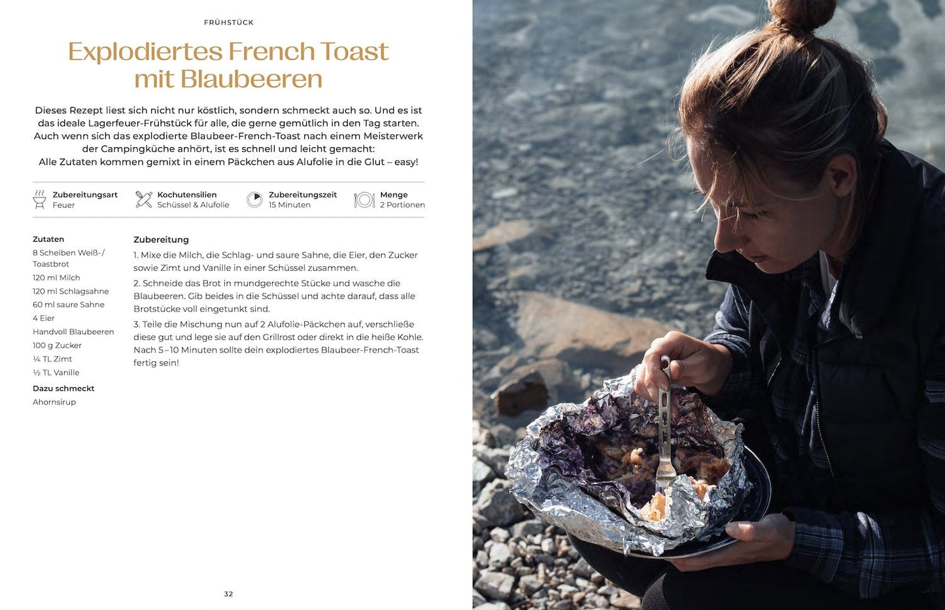Click the Zubereitung heading
The height and width of the screenshot is (610, 945).
pyautogui.click(x=161, y=240)
